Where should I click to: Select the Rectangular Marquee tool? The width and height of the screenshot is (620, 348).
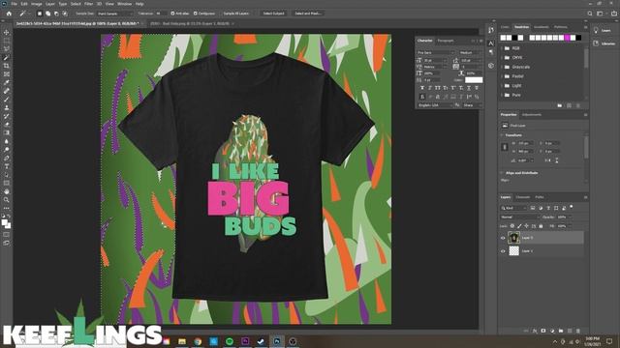click(x=7, y=41)
